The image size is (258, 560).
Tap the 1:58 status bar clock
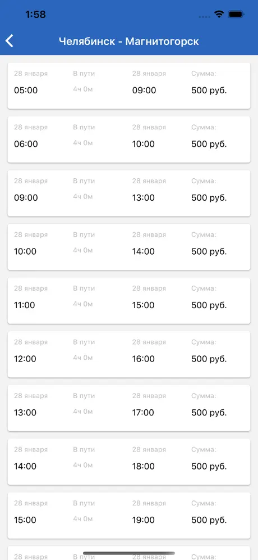pyautogui.click(x=36, y=14)
